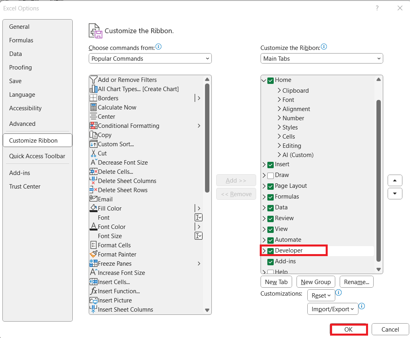This screenshot has height=338, width=410.
Task: Click the Custom Sort icon
Action: [94, 144]
